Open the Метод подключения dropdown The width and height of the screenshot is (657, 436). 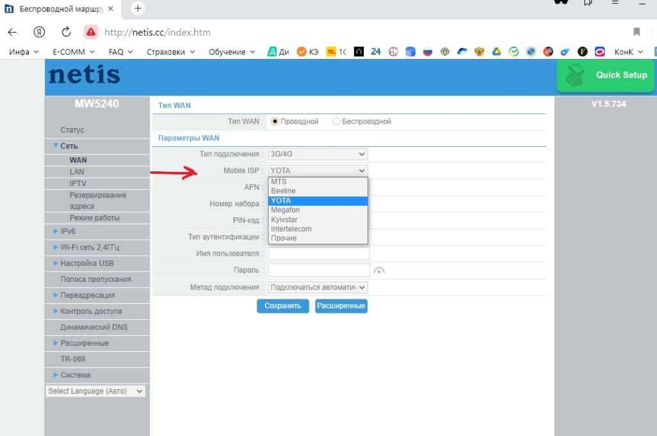[318, 287]
